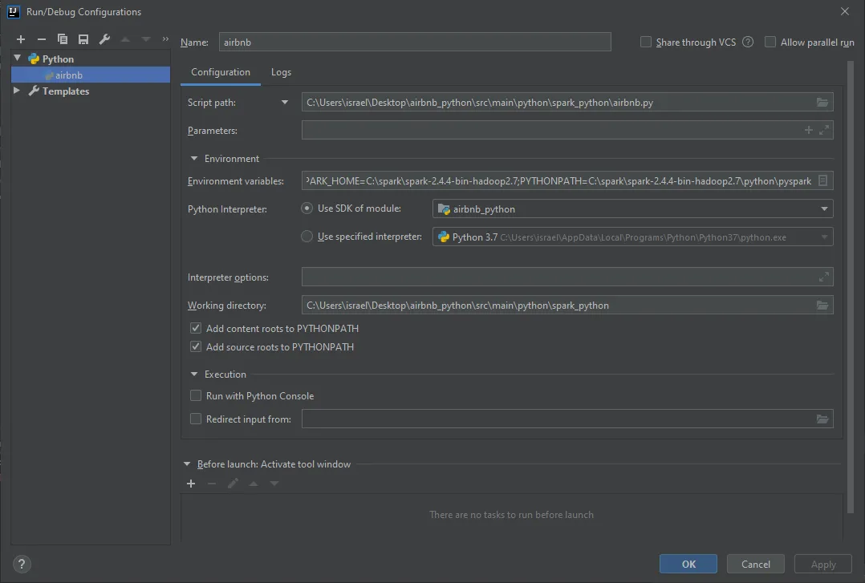Click the Copy Configuration icon
Image resolution: width=865 pixels, height=583 pixels.
click(x=63, y=39)
